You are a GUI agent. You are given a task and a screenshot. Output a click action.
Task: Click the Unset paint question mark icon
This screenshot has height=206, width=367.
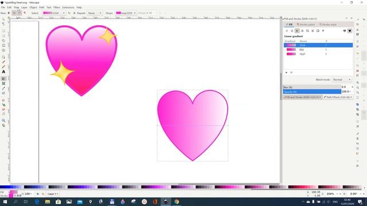pyautogui.click(x=323, y=31)
